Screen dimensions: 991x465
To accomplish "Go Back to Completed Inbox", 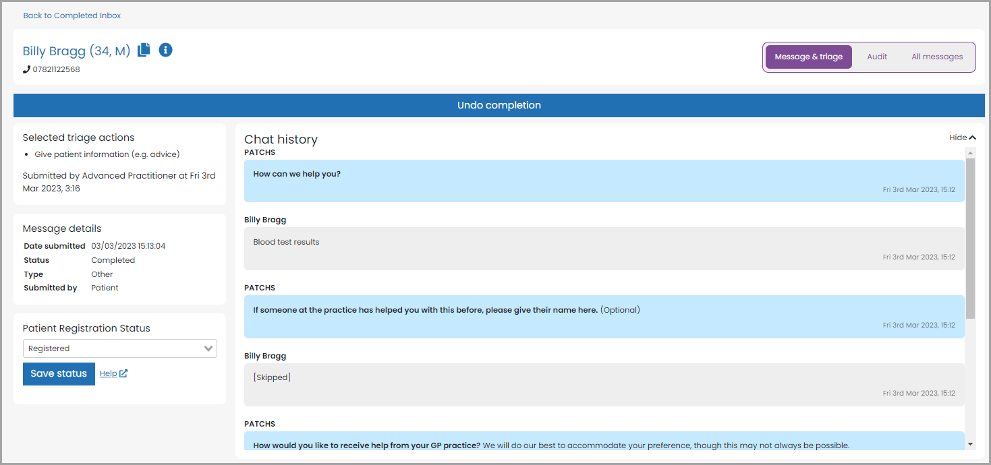I will 72,15.
